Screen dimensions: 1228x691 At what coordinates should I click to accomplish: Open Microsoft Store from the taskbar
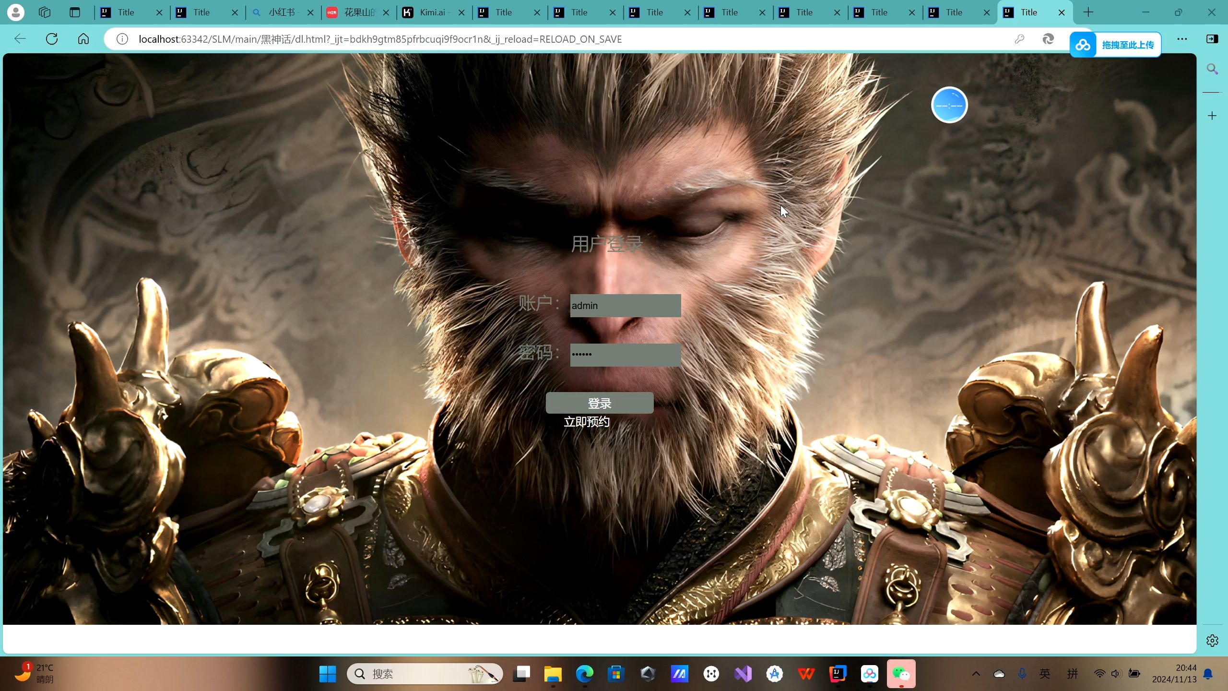[x=616, y=674]
